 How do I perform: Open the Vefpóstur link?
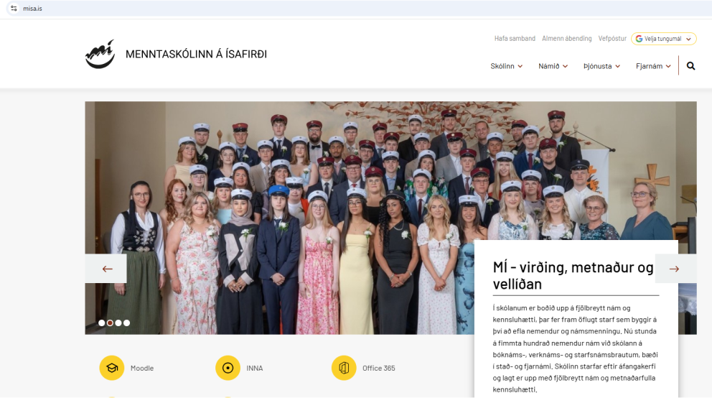coord(612,39)
